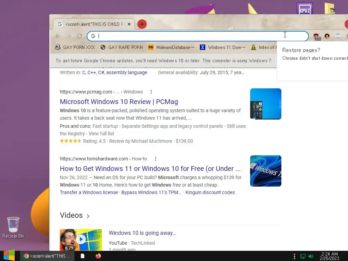
Task: Open the Windows 11 Dow… bookmark
Action: click(222, 47)
